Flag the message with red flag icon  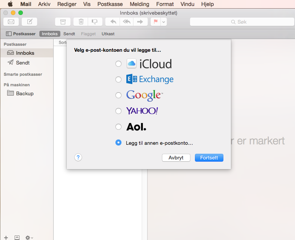tap(156, 22)
